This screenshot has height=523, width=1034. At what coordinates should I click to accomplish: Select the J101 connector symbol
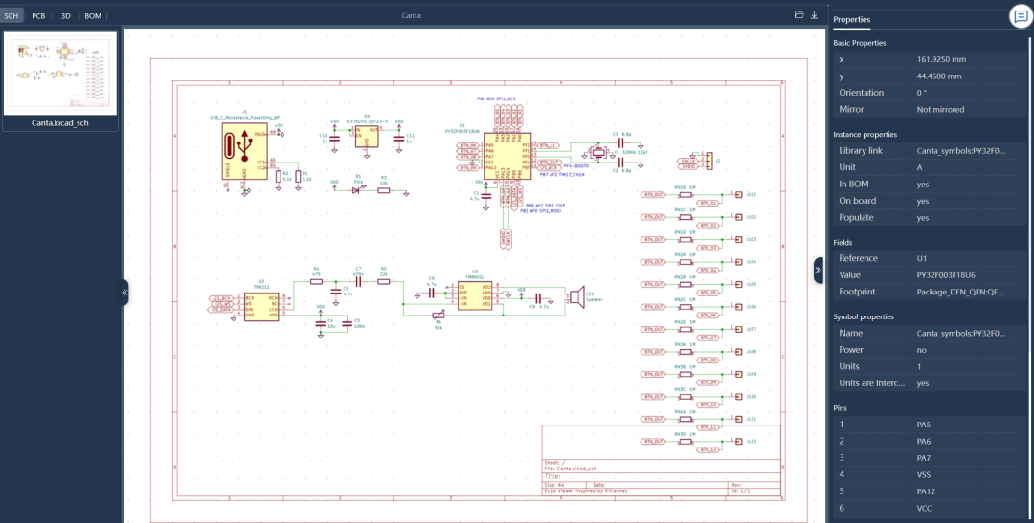(738, 194)
